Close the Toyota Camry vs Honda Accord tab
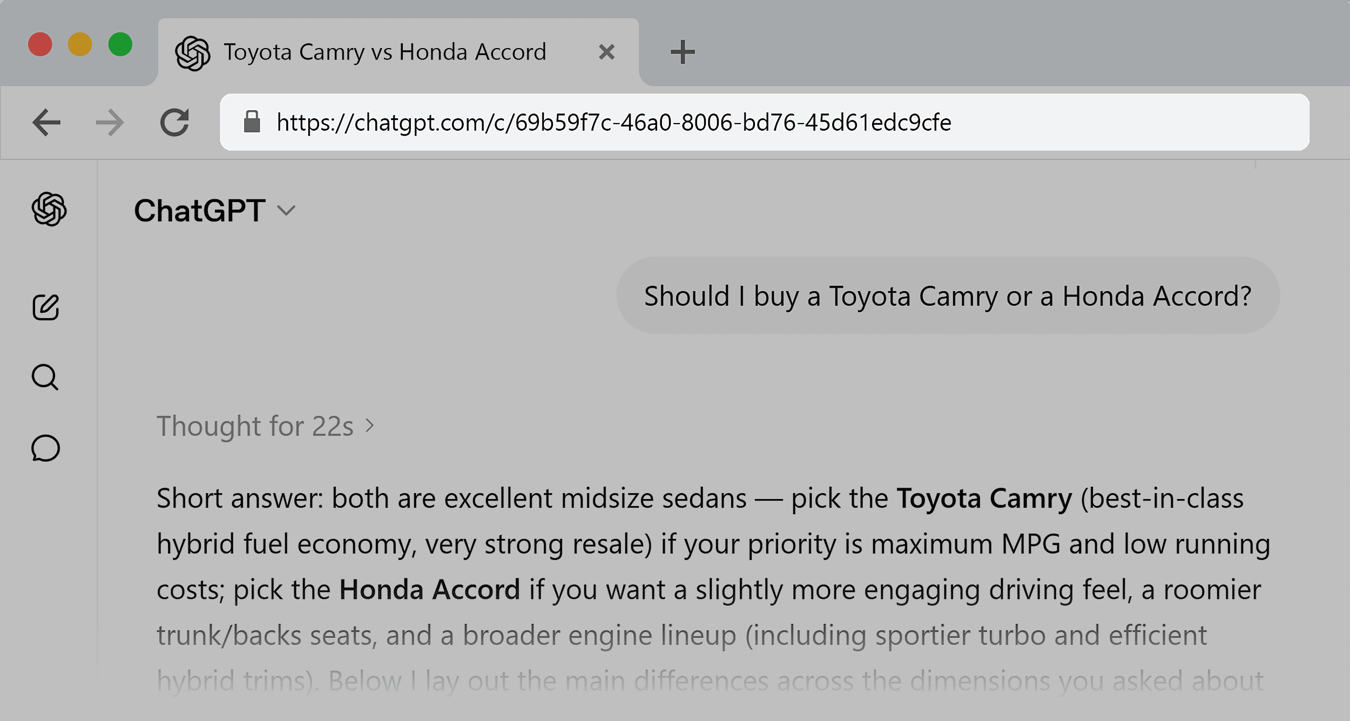The height and width of the screenshot is (721, 1350). 607,52
